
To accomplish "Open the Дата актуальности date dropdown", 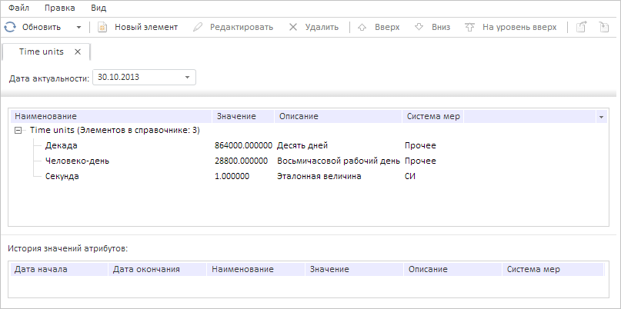I will pos(187,77).
